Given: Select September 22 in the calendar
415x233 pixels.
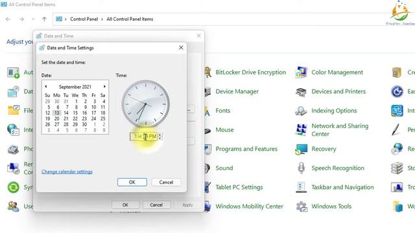Looking at the screenshot, I should (75, 118).
